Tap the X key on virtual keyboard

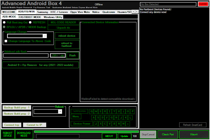[x=101, y=124]
